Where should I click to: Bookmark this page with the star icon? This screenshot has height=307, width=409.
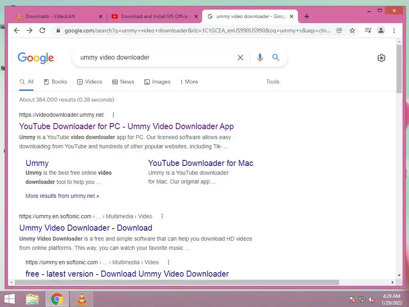point(352,30)
